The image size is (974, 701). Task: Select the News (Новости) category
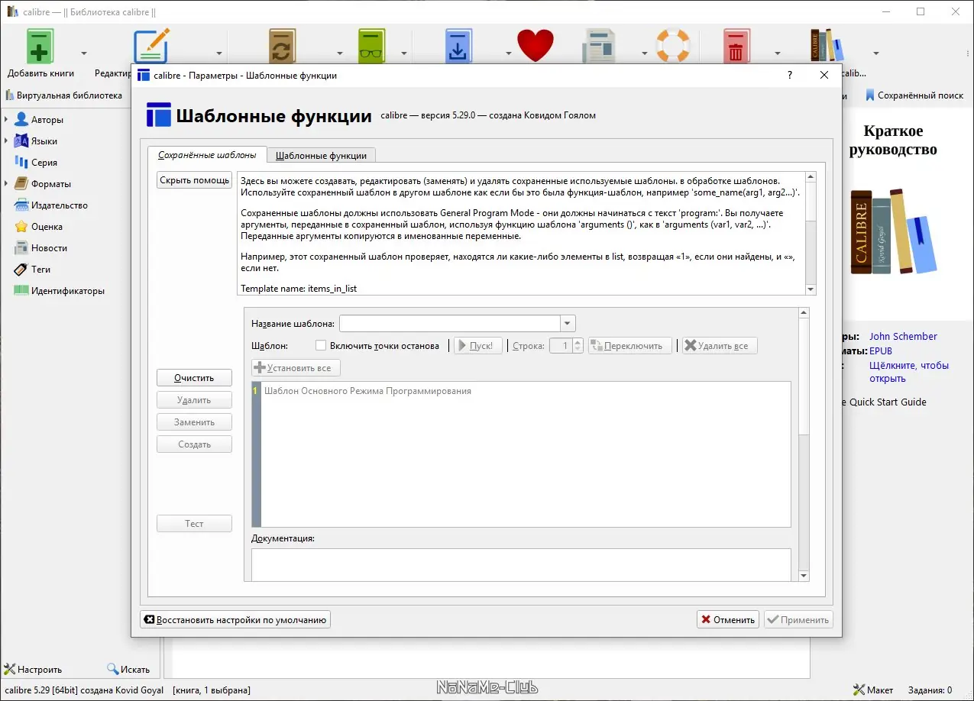(49, 248)
